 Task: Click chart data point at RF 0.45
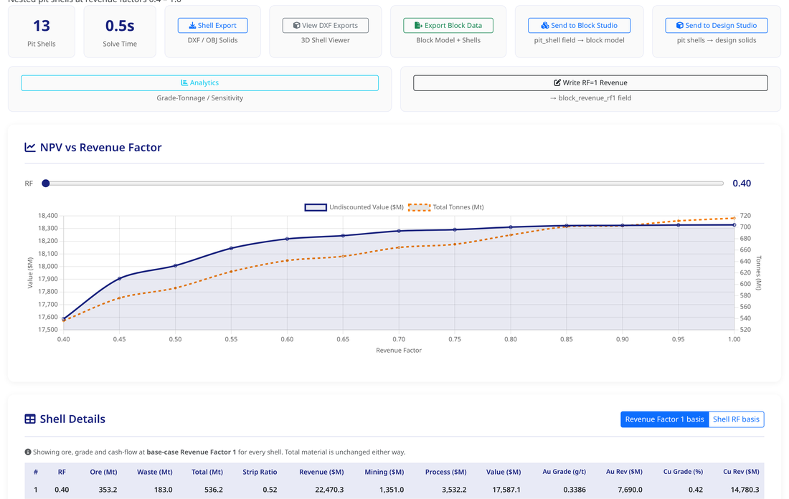119,278
